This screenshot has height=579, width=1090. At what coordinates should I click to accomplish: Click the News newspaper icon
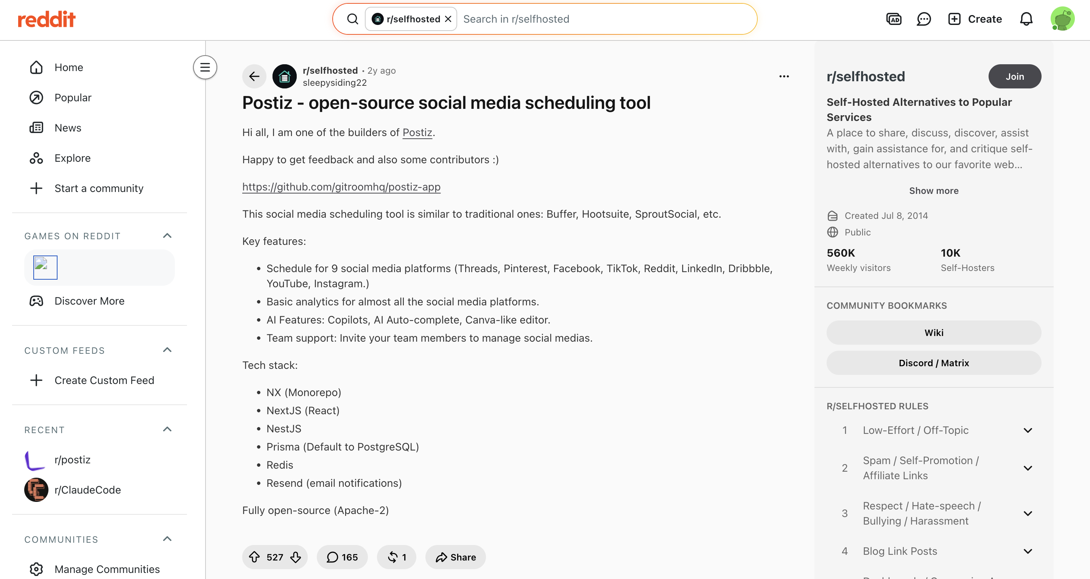click(36, 128)
